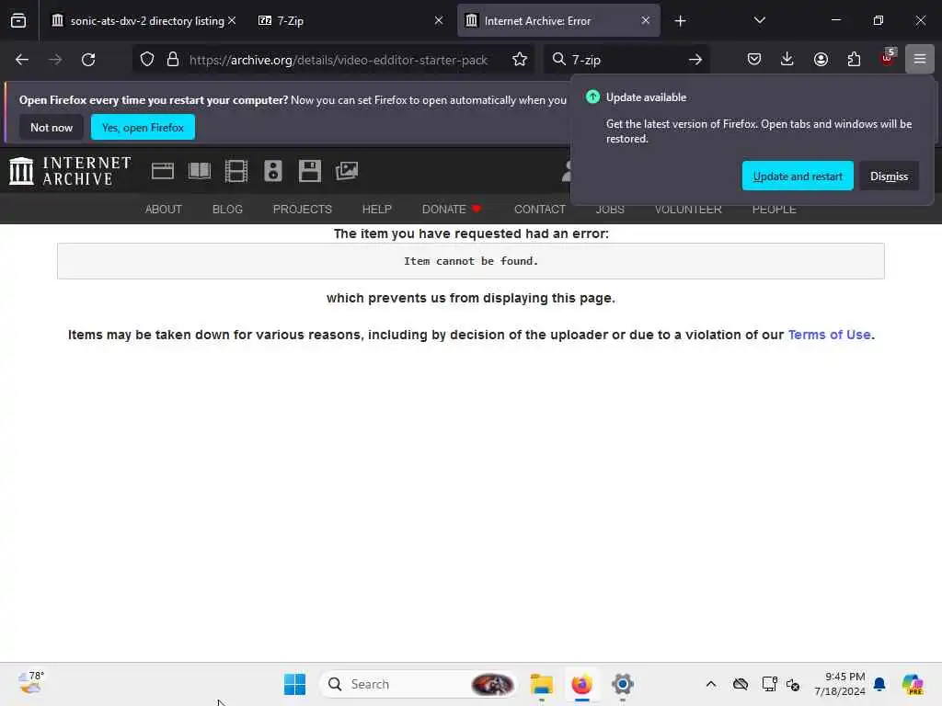Open the Wayback Machine web icon

tap(162, 171)
